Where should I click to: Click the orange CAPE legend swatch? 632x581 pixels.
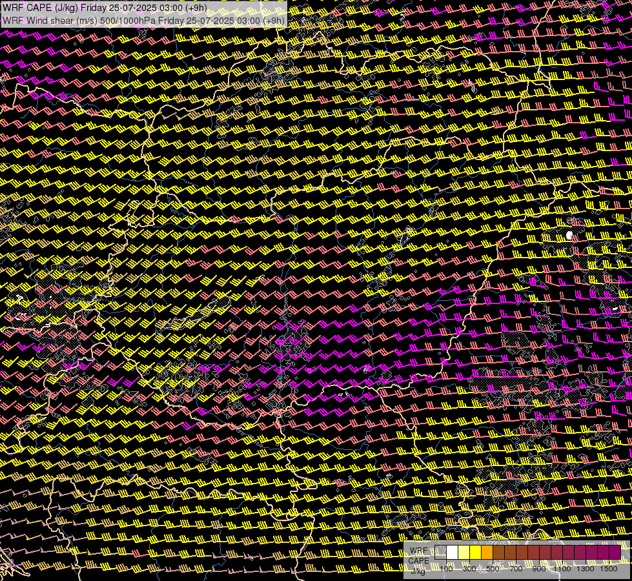click(x=487, y=552)
